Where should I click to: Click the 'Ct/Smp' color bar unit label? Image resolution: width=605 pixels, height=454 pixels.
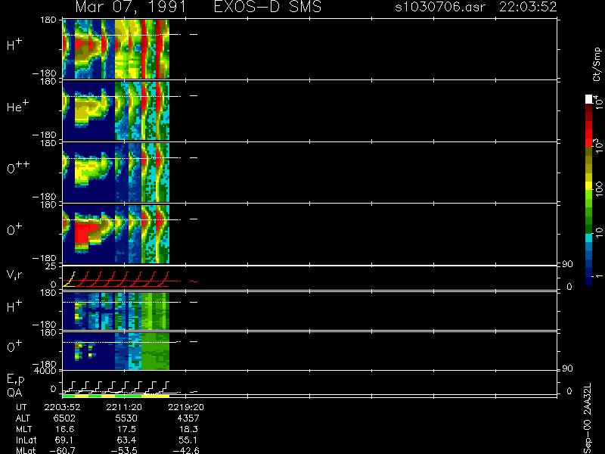coord(597,64)
